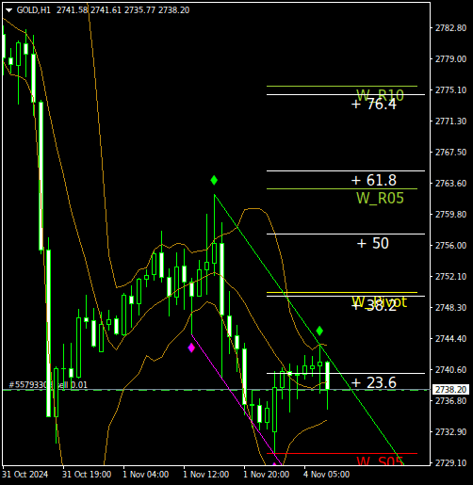
Task: Click the OHLC values 2741.58 2741.61 2735.77 2738.20
Action: (x=123, y=10)
